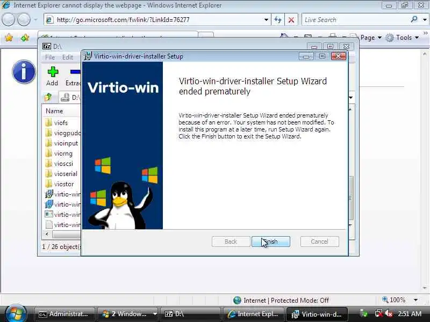Click the IE Forward navigation button
Screen dimensions: 430x322
click(x=24, y=20)
